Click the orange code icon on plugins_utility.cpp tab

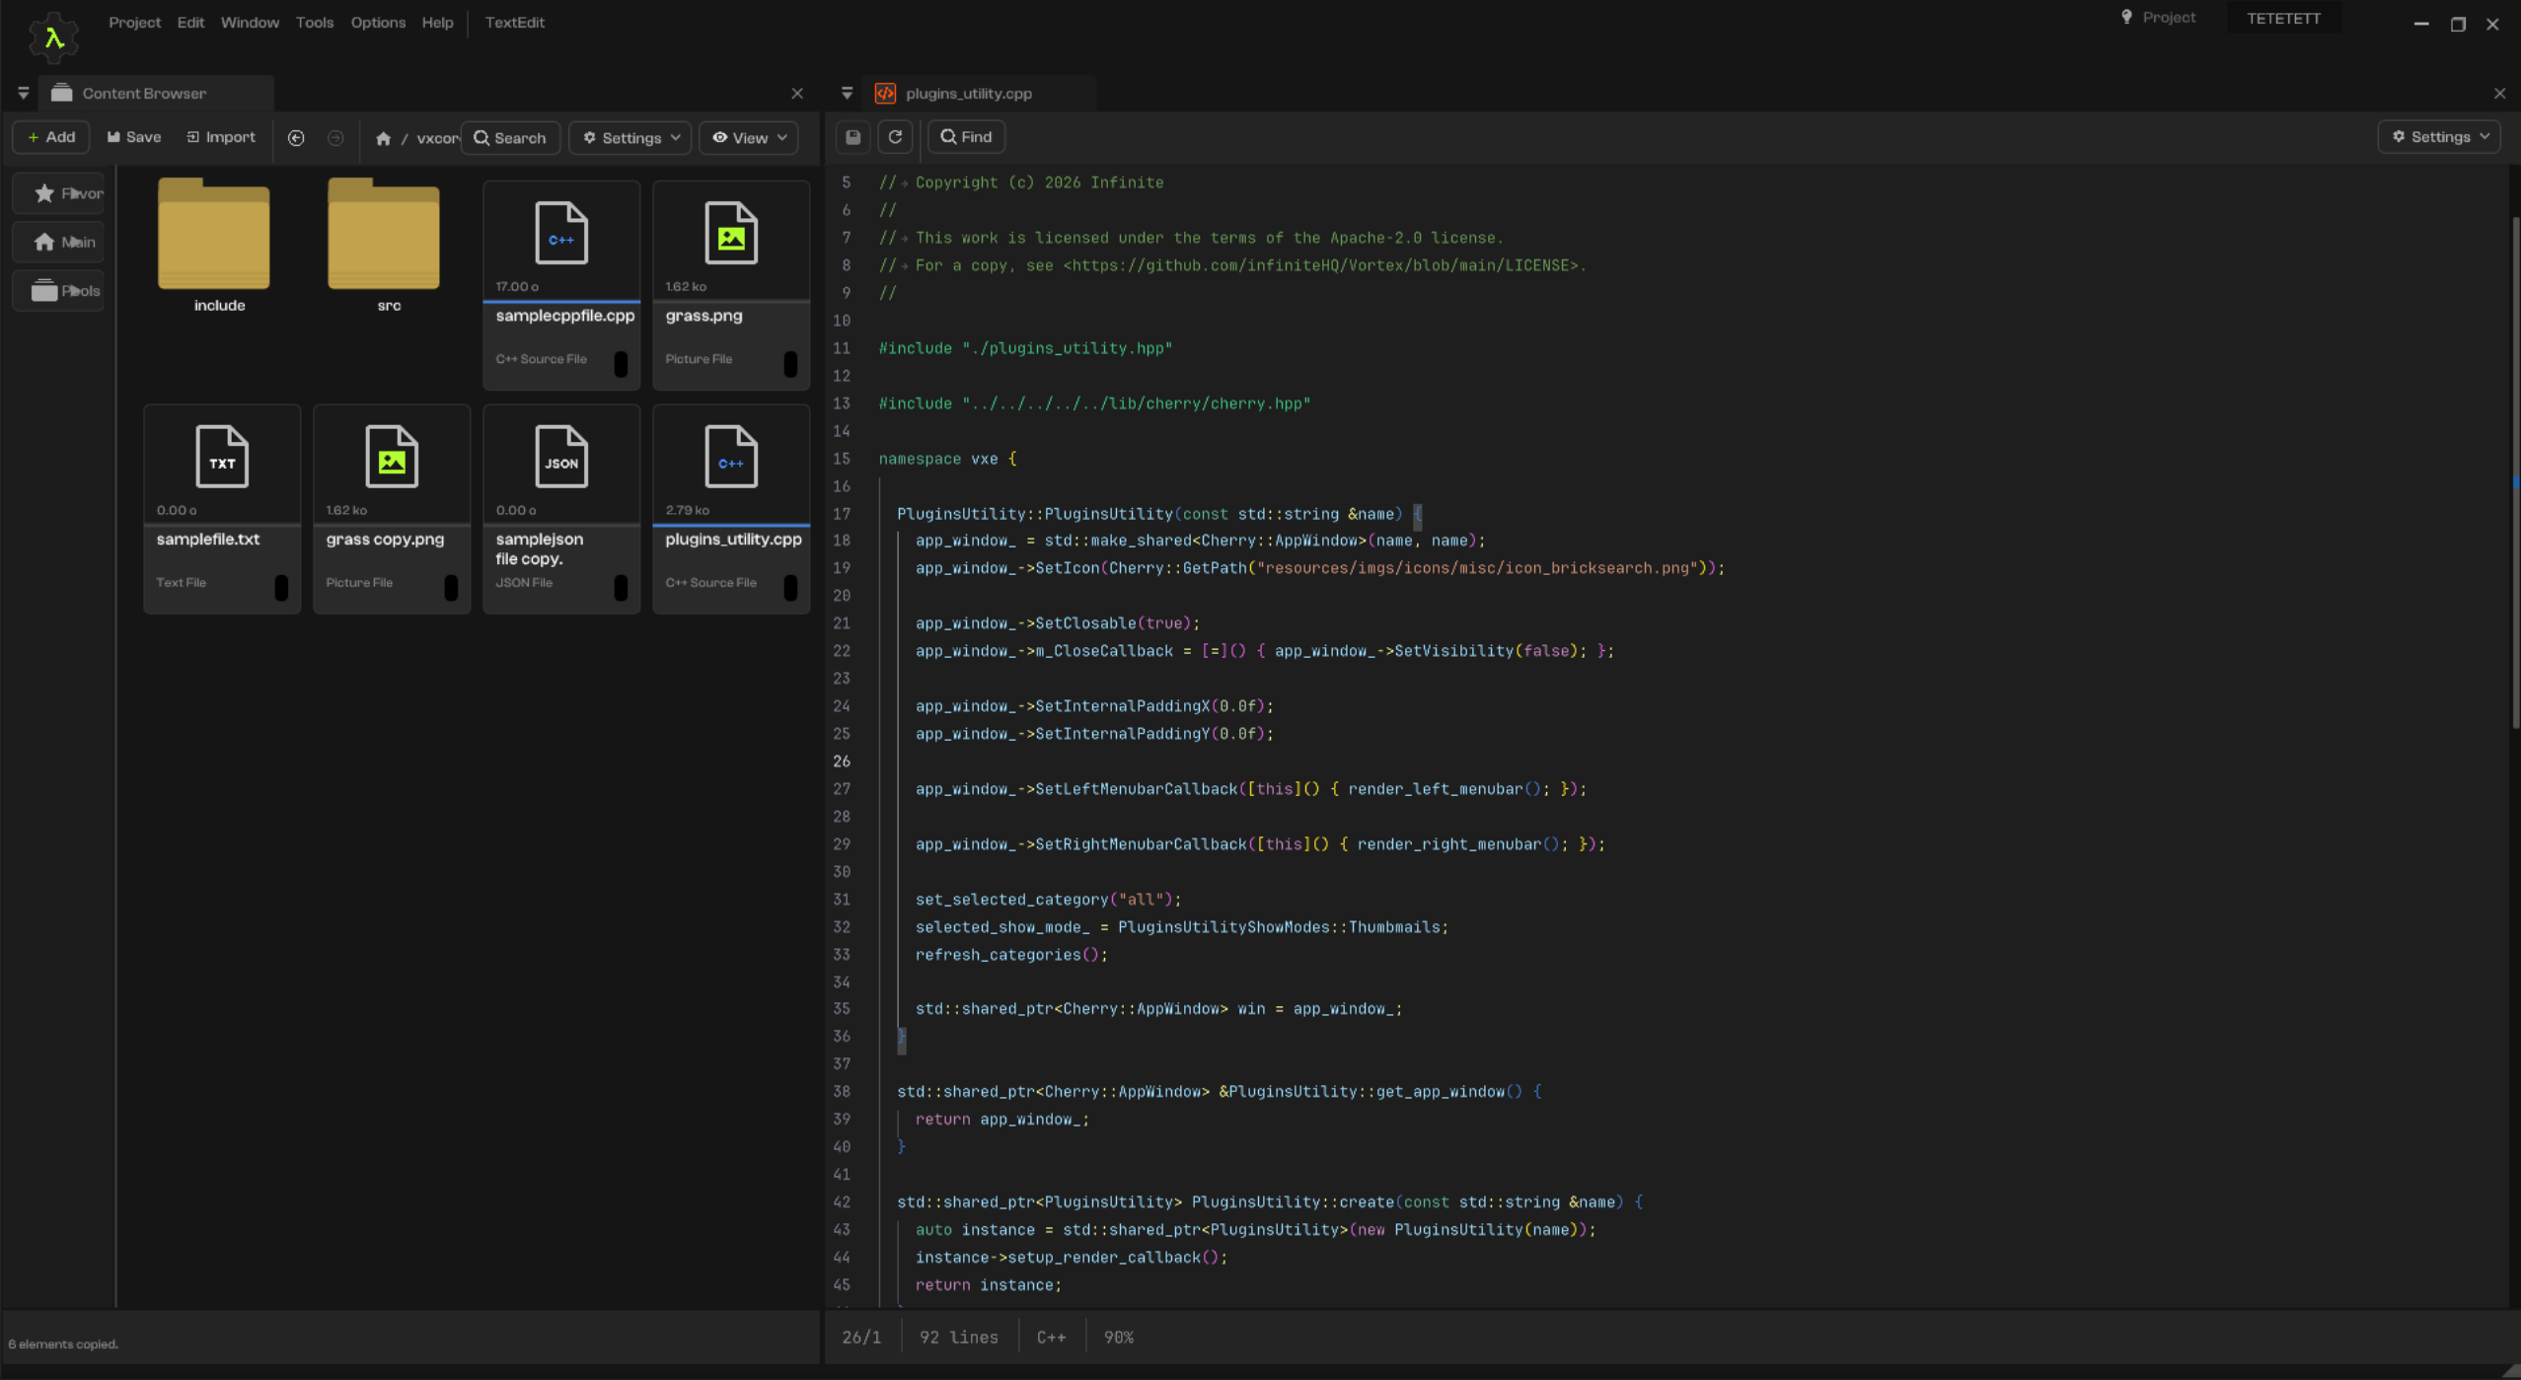coord(885,93)
